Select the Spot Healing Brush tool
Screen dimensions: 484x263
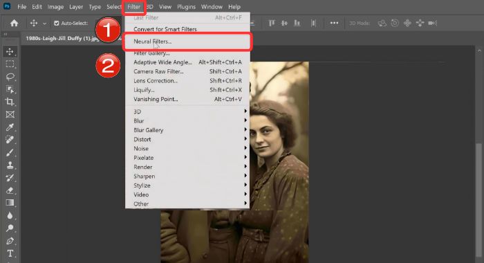(x=10, y=140)
